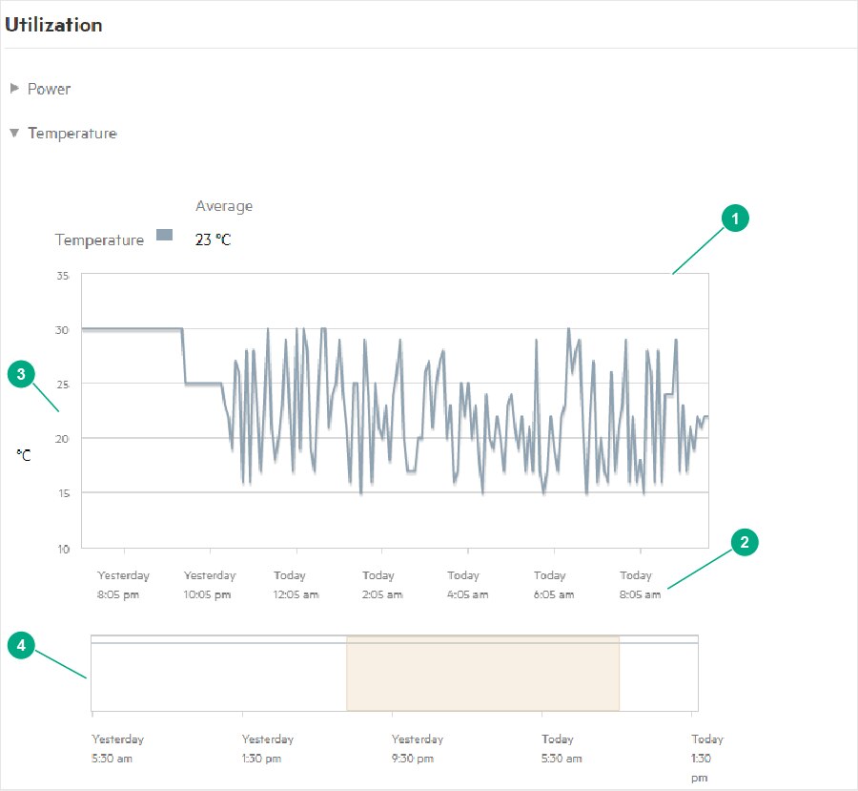Viewport: 858px width, 791px height.
Task: Click the Yesterday 8:05 pm axis label
Action: coord(124,585)
